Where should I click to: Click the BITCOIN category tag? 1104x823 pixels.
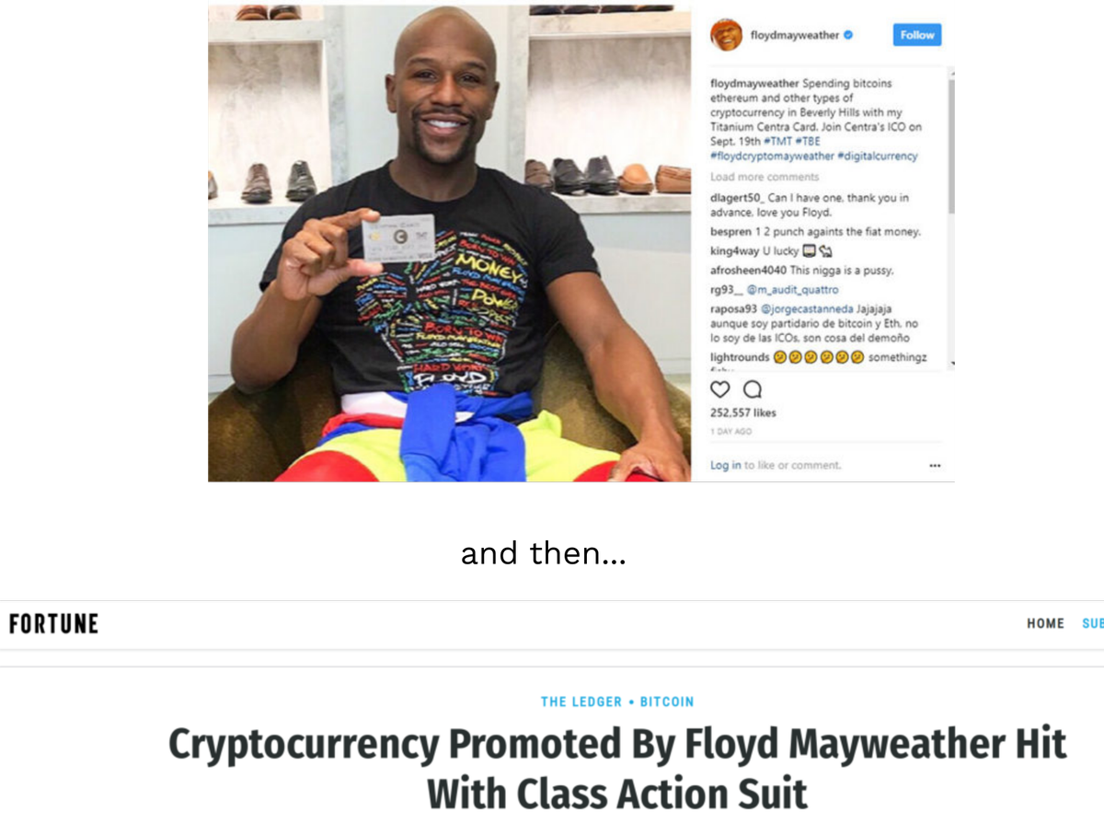coord(667,701)
